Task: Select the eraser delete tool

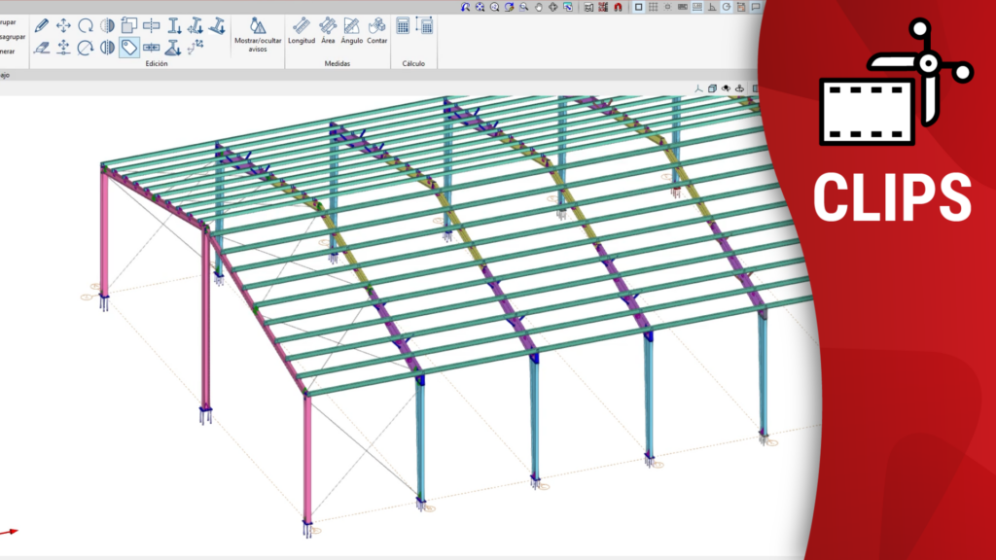Action: point(42,48)
